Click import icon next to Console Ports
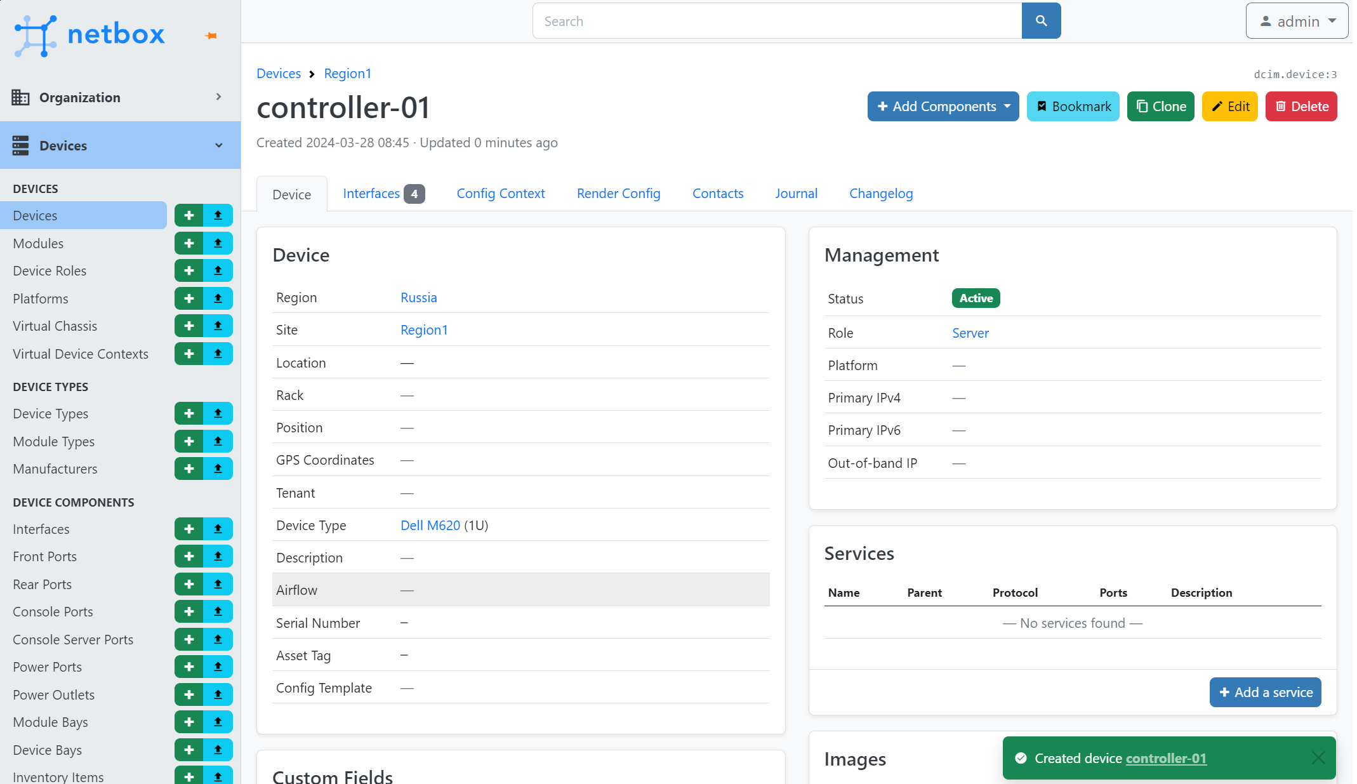This screenshot has height=784, width=1357. [x=218, y=612]
